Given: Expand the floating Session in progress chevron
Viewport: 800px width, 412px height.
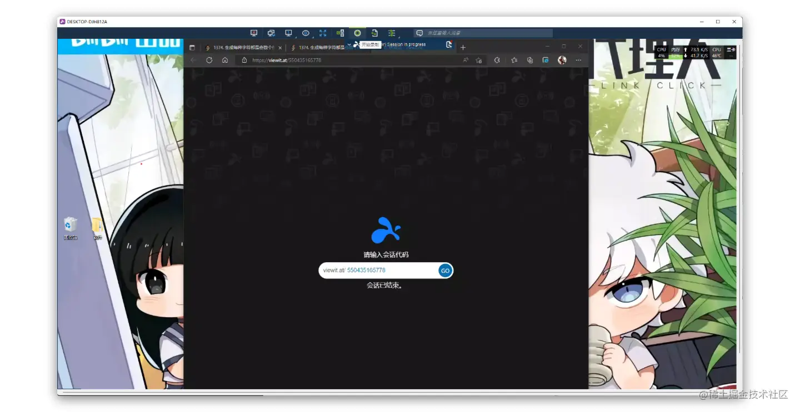Looking at the screenshot, I should (349, 44).
